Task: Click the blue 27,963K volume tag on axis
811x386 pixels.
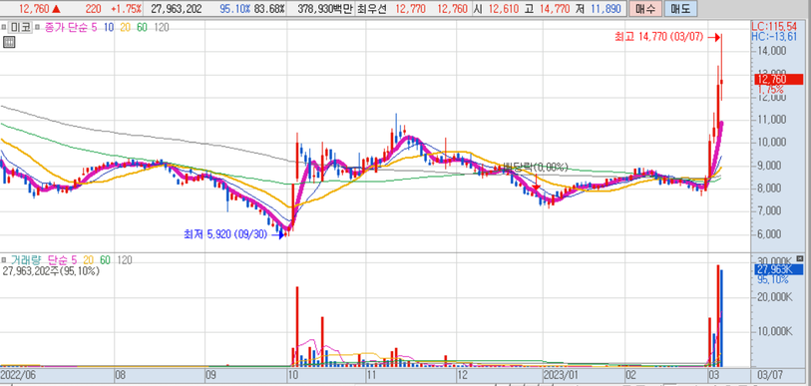Action: [x=779, y=269]
